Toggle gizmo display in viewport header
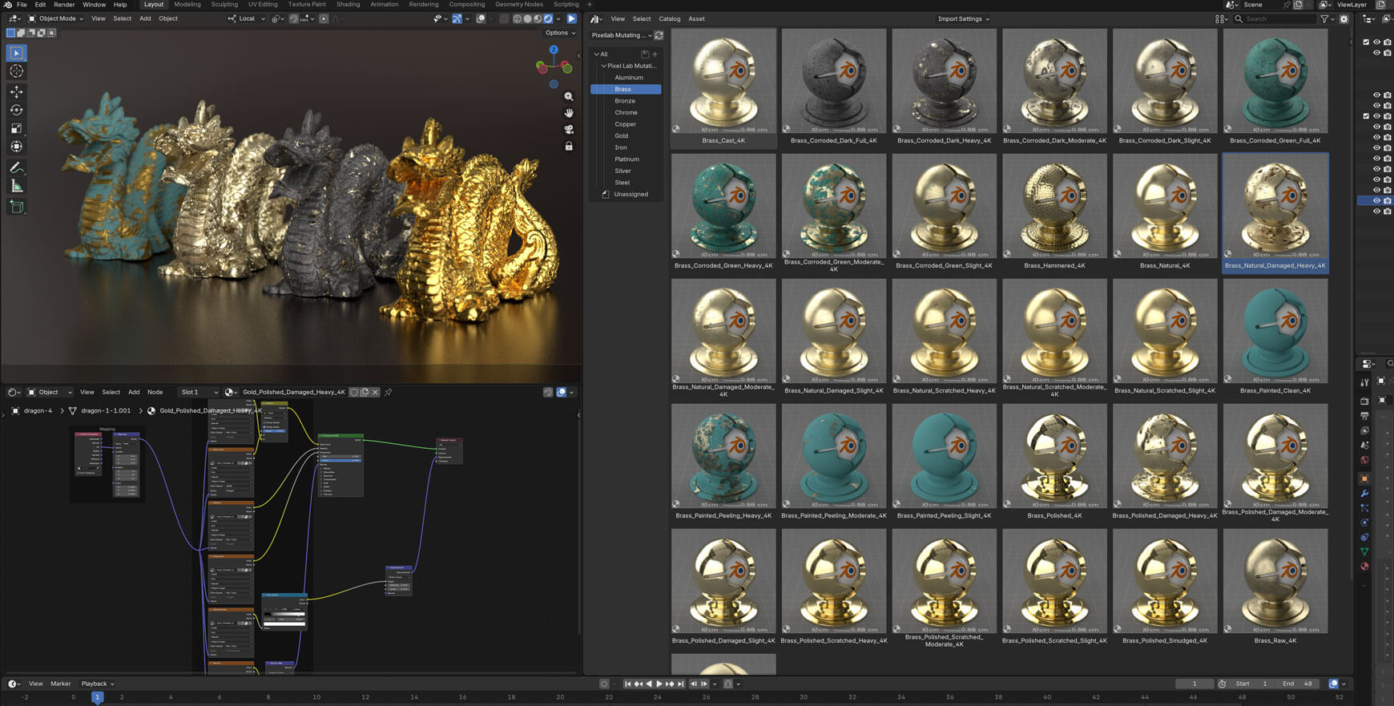1394x706 pixels. pos(457,18)
